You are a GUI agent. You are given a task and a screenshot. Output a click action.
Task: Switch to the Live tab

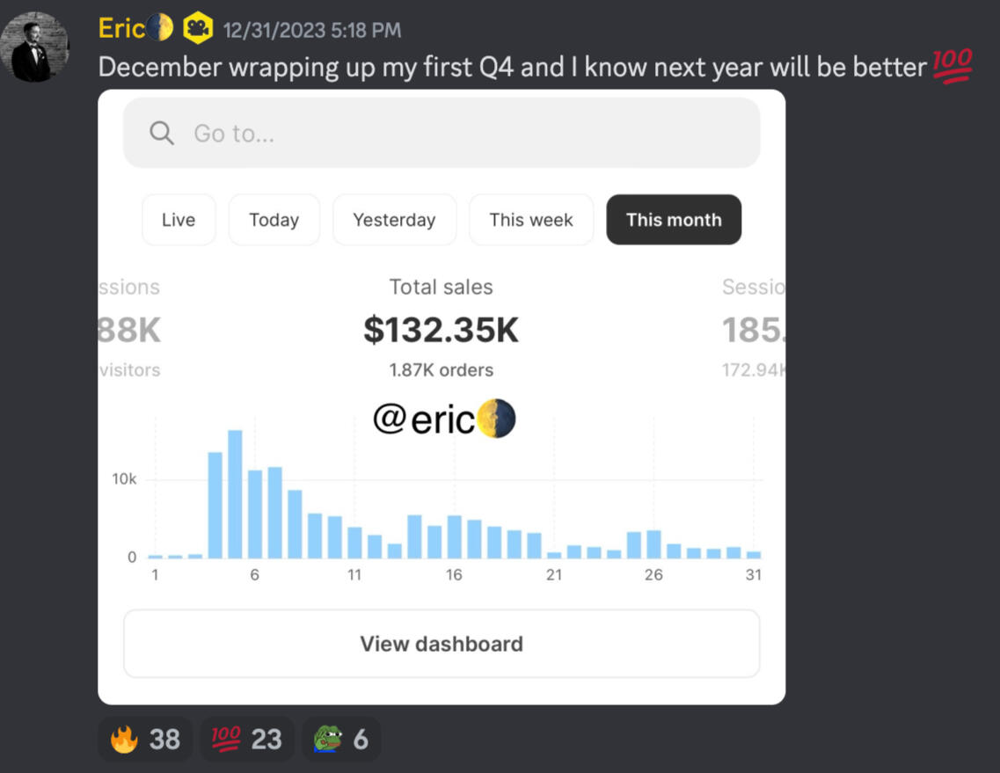(x=179, y=220)
